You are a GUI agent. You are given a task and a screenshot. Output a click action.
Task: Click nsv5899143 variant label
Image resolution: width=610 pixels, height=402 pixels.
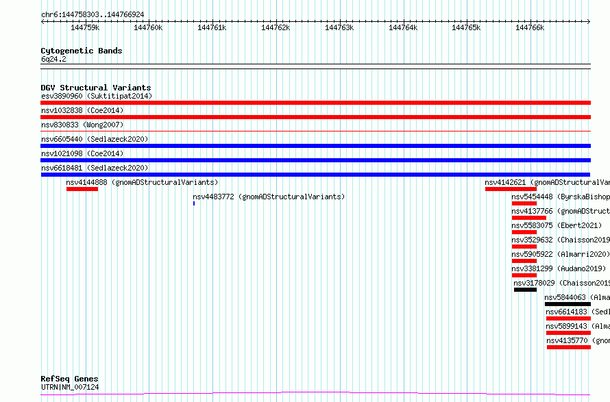pos(578,326)
